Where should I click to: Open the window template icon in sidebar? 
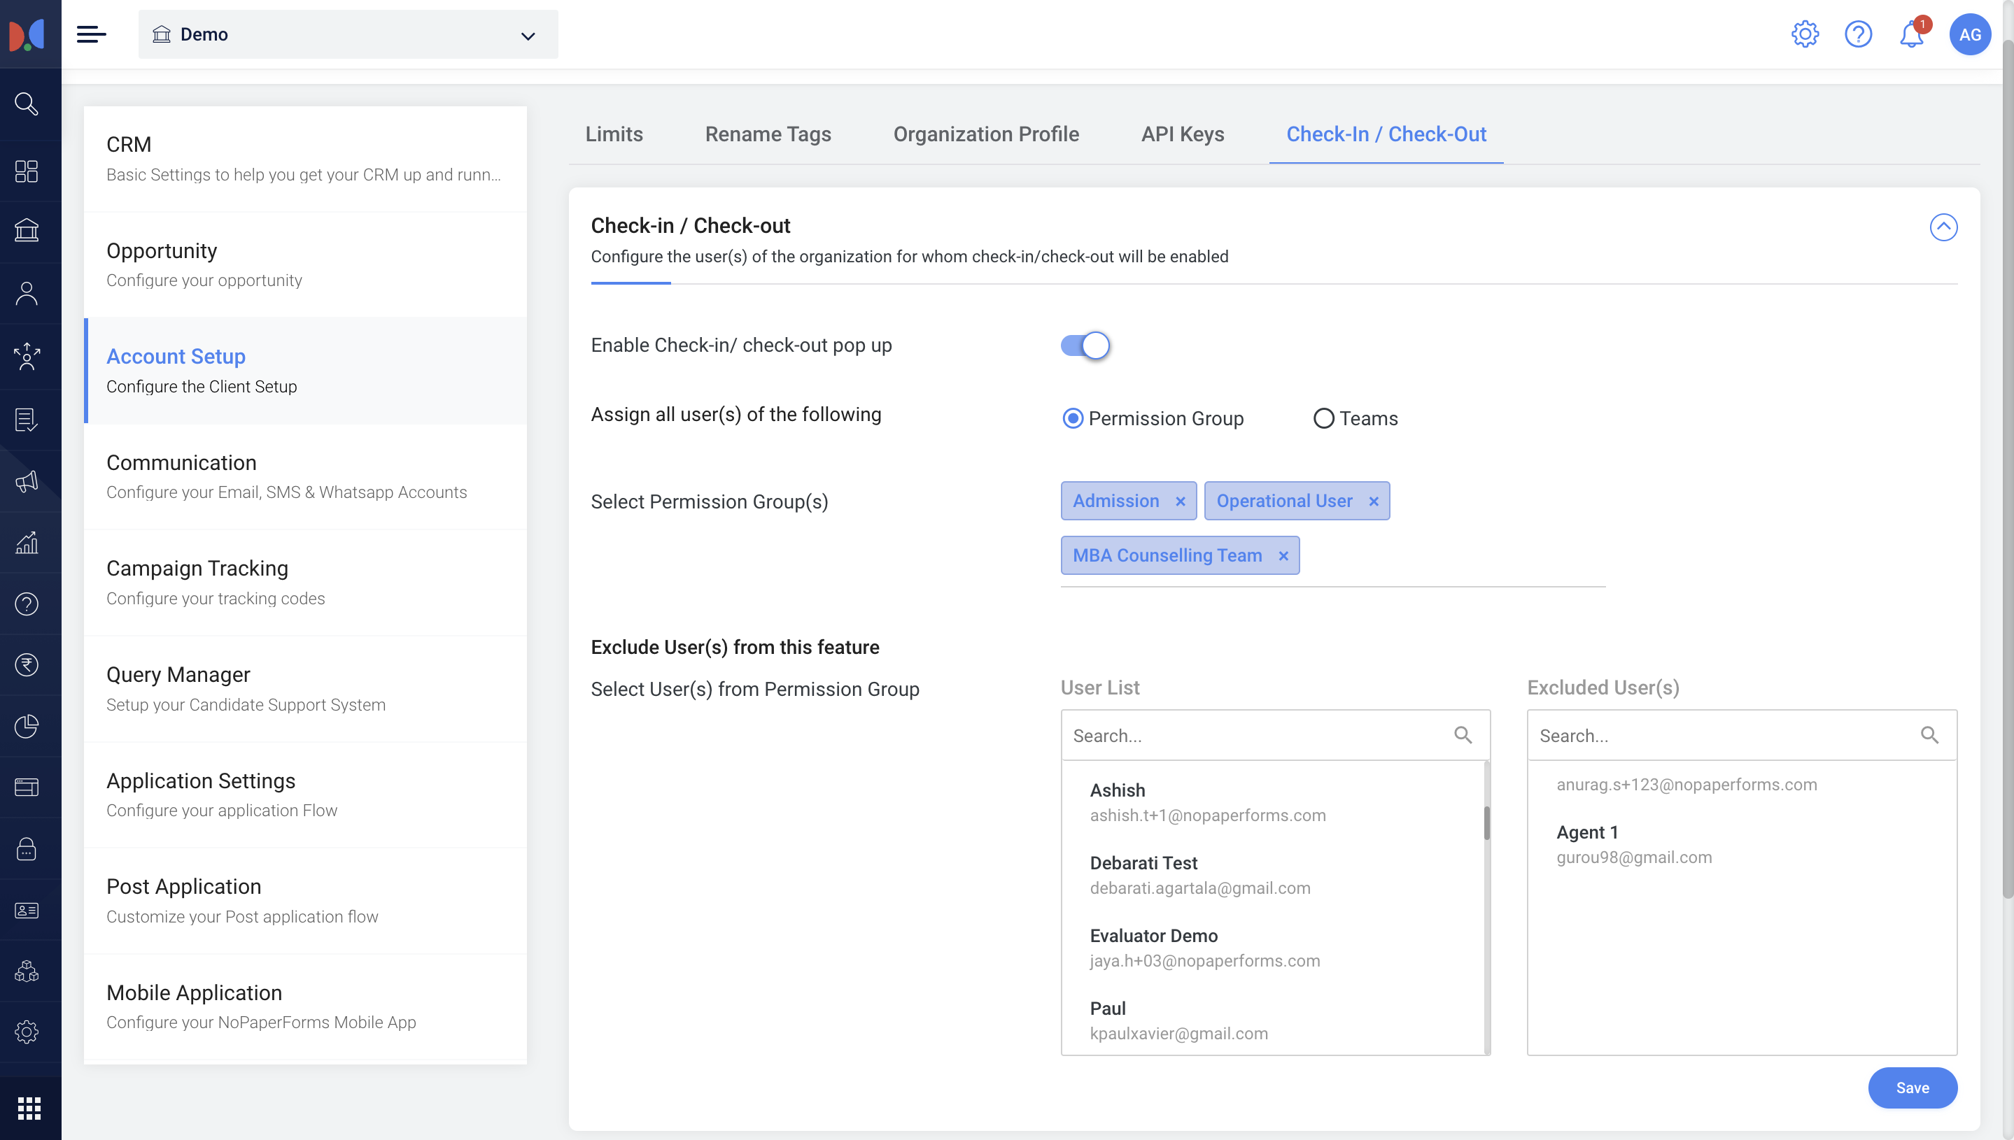(x=27, y=787)
